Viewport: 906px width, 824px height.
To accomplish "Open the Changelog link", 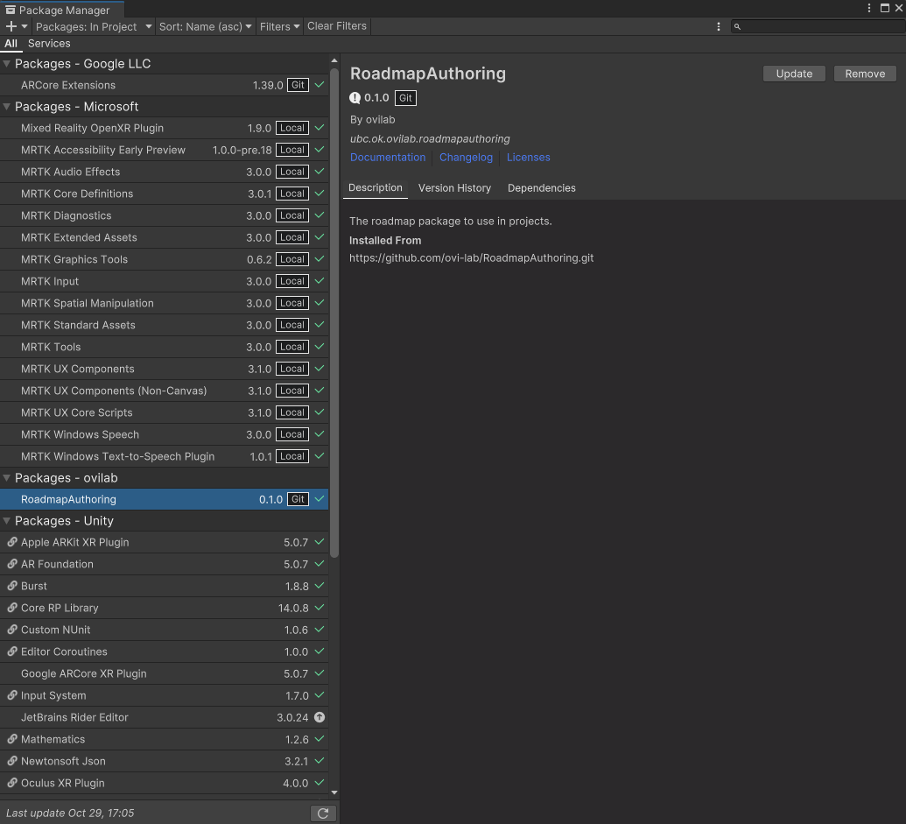I will coord(466,157).
